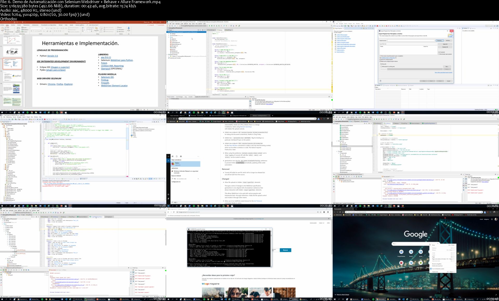Screen dimensions: 499x301
Task: Click 'Create a Maven project' link in Project Explorer
Action: [x=342, y=35]
